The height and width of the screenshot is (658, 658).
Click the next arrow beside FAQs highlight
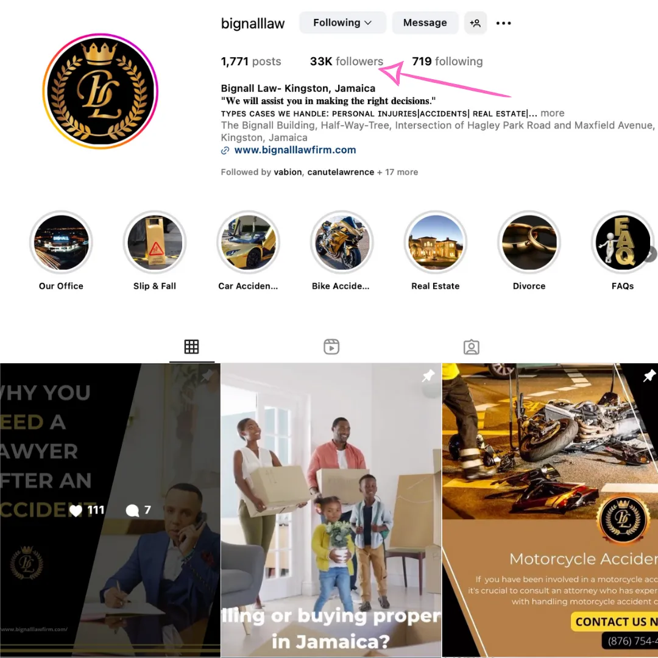[651, 254]
